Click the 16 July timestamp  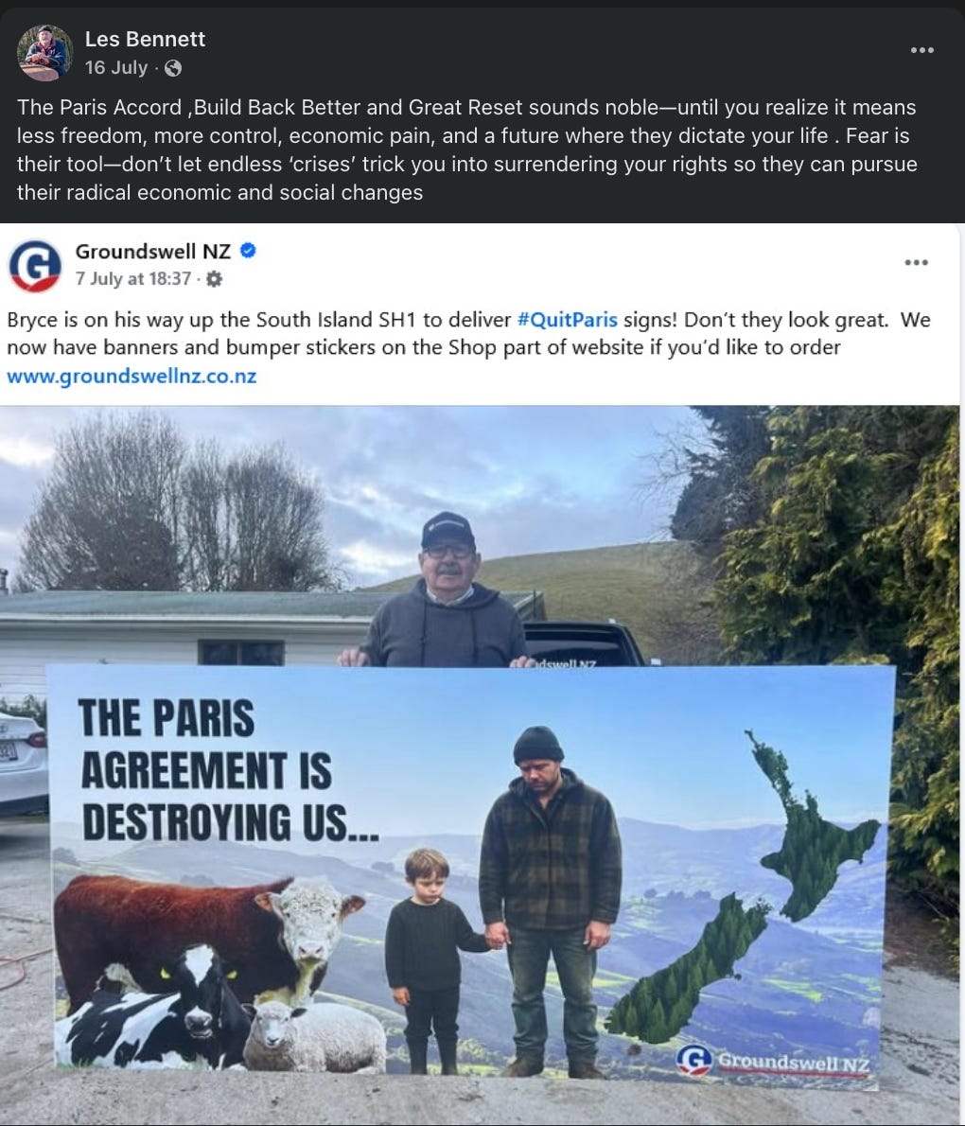(115, 67)
